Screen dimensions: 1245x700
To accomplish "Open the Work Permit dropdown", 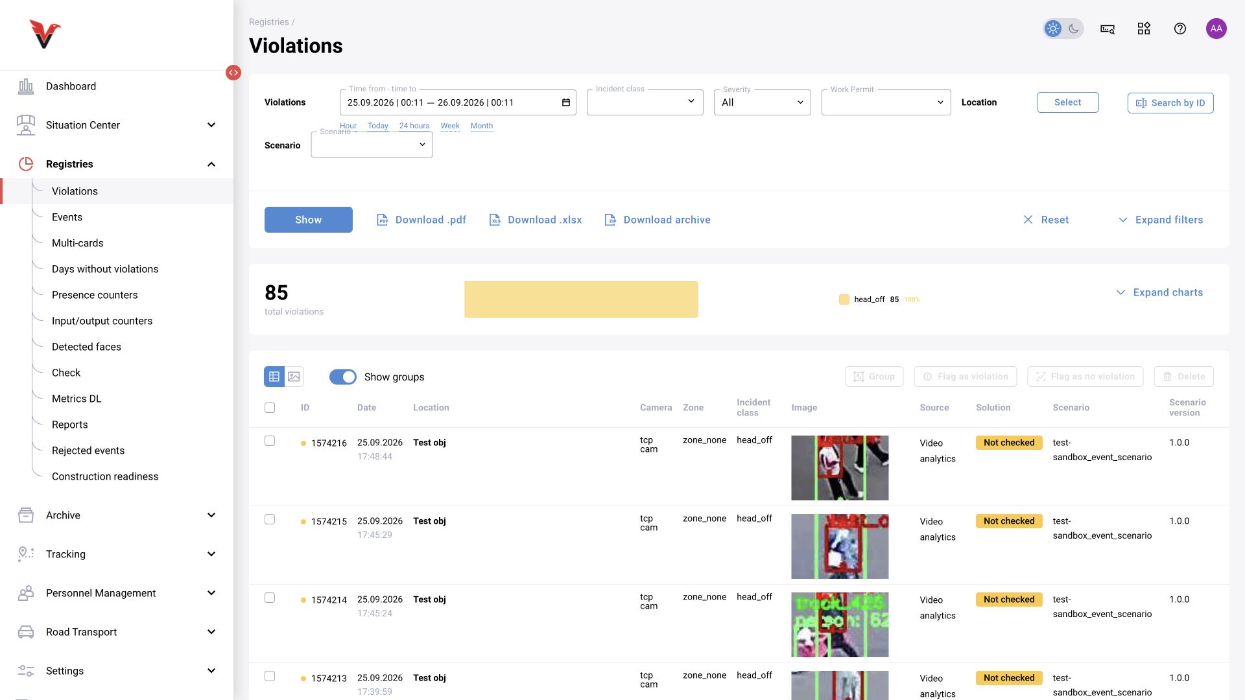I will coord(886,102).
